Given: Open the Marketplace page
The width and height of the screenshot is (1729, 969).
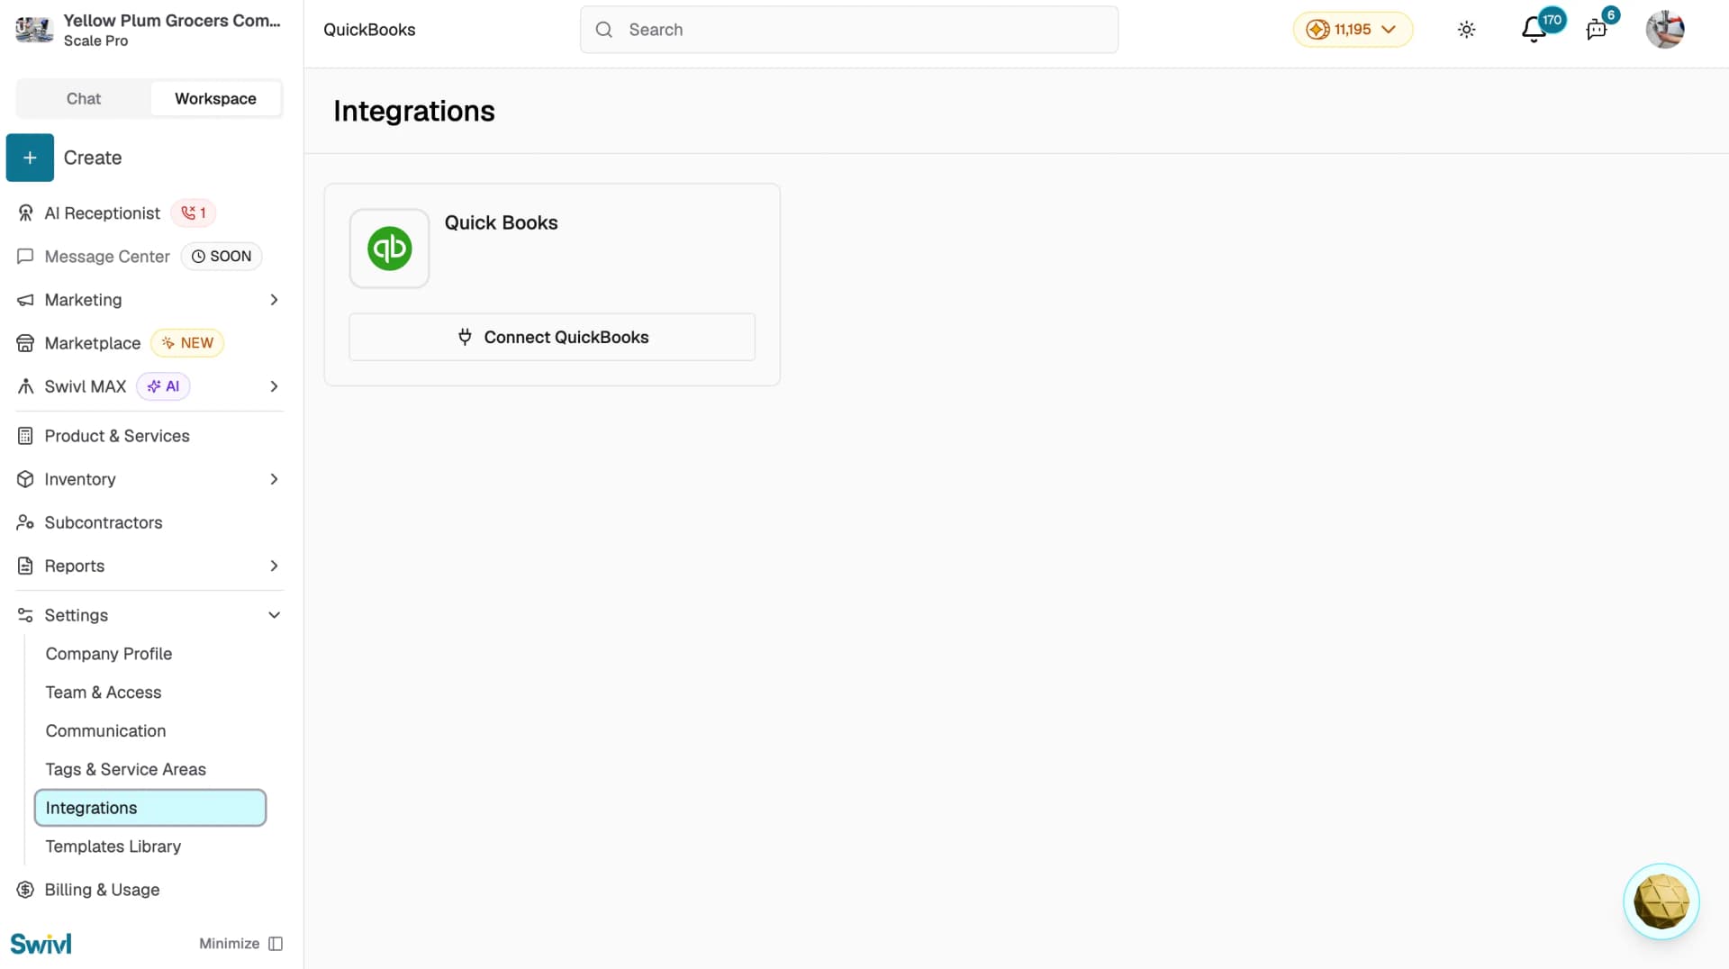Looking at the screenshot, I should point(93,343).
